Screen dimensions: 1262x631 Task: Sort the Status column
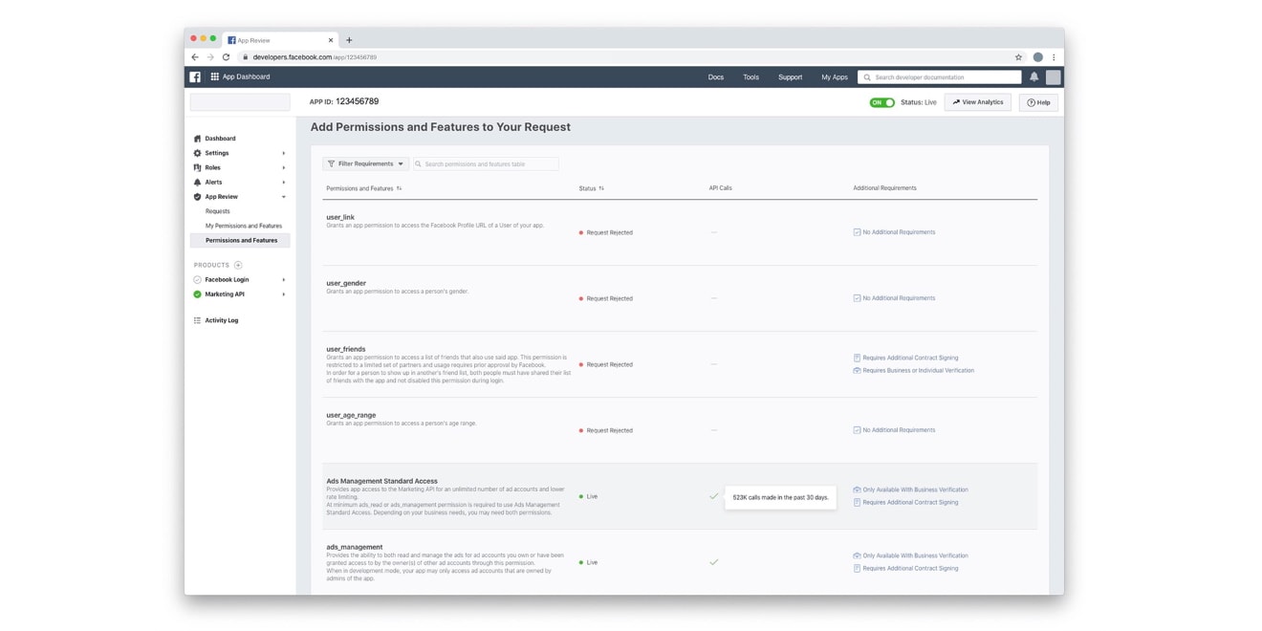(601, 188)
